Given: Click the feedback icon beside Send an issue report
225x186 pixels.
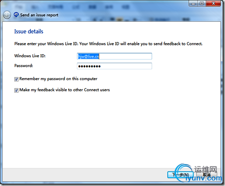Looking at the screenshot, I should pos(16,15).
